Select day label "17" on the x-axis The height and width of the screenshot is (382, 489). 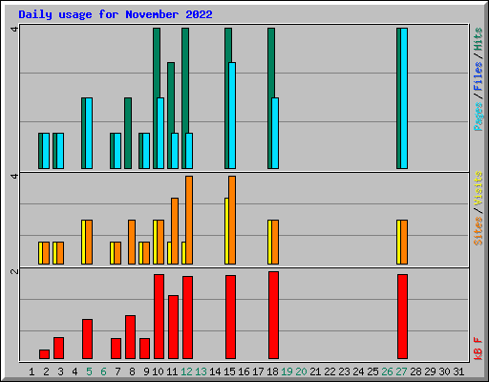coord(258,371)
